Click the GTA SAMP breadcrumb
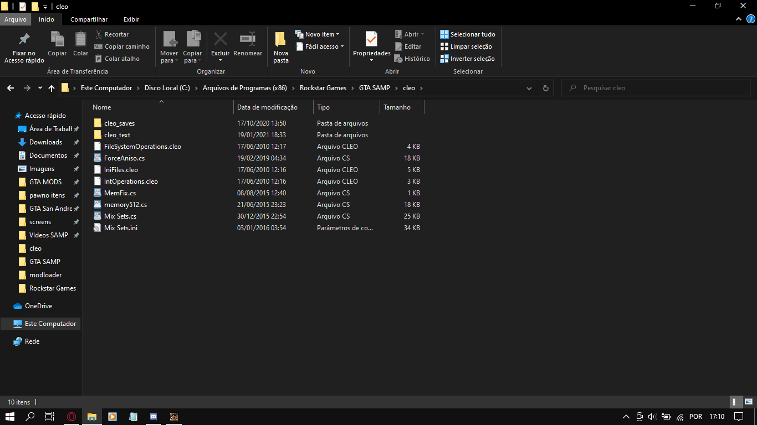This screenshot has height=425, width=757. tap(374, 88)
